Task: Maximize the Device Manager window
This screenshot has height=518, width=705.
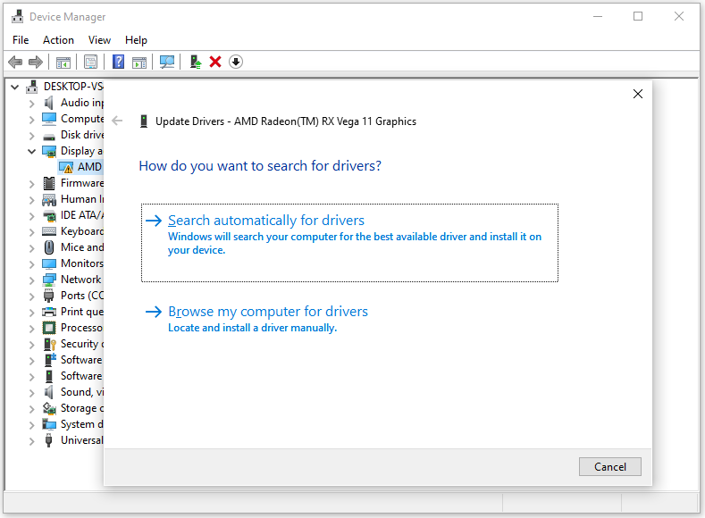Action: coord(638,17)
